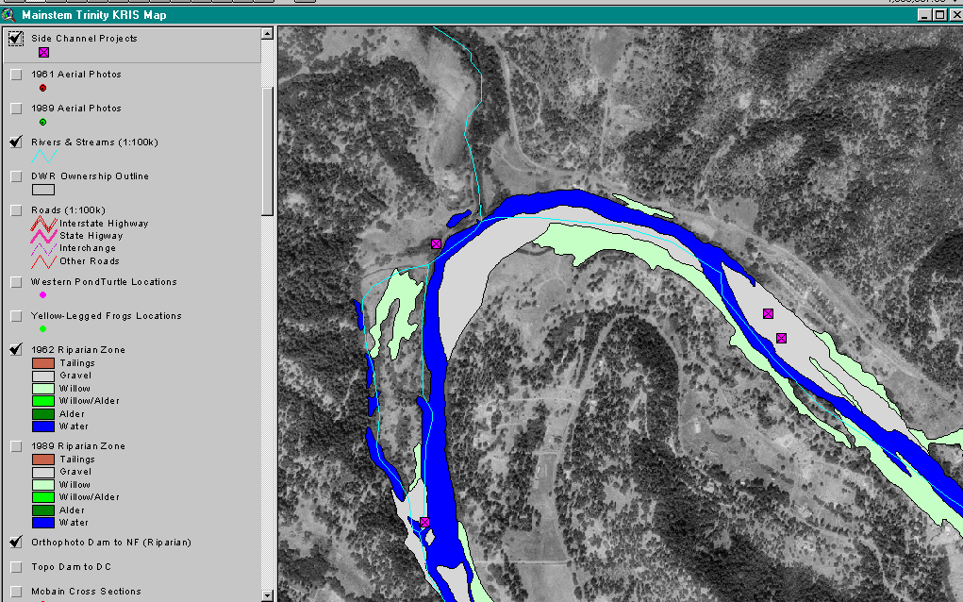Click 1989 Riparian Zone Alder color swatch

click(43, 510)
